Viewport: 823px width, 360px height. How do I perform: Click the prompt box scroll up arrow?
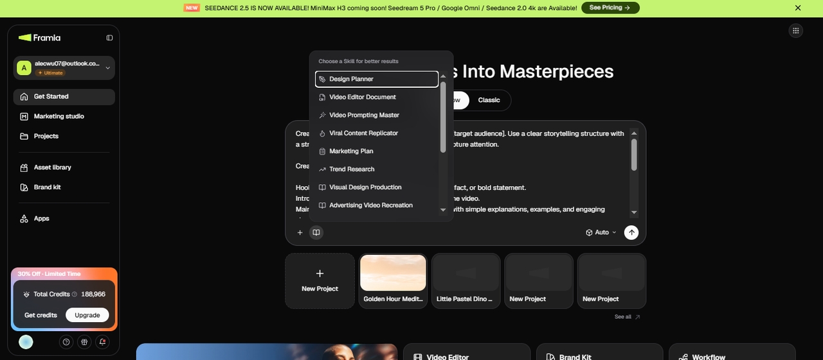(x=634, y=133)
